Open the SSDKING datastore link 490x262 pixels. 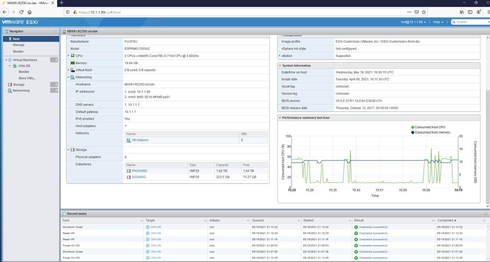click(x=139, y=177)
